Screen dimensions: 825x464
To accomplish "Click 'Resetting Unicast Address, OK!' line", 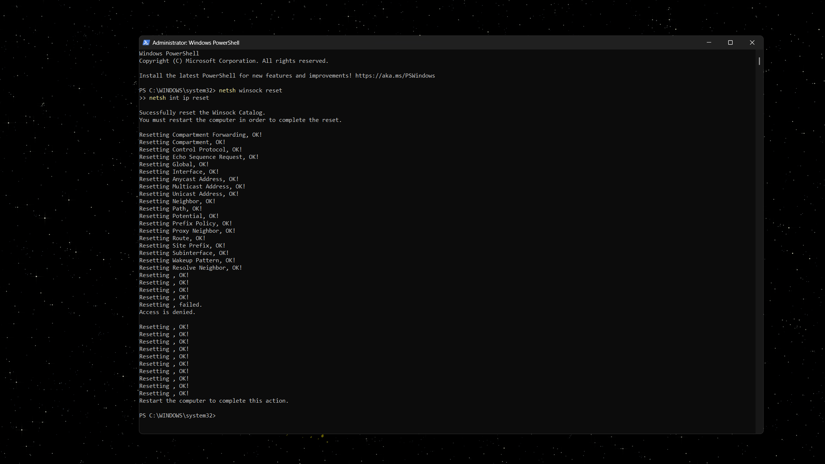I will [x=189, y=194].
